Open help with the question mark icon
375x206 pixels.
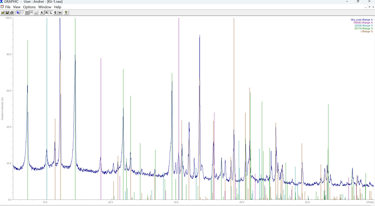pos(66,13)
